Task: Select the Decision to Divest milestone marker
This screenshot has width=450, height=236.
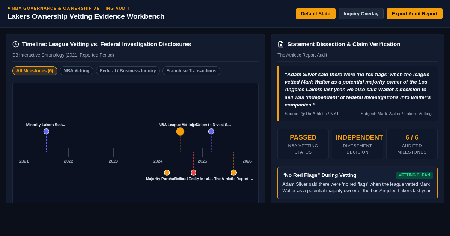Action: (x=211, y=131)
